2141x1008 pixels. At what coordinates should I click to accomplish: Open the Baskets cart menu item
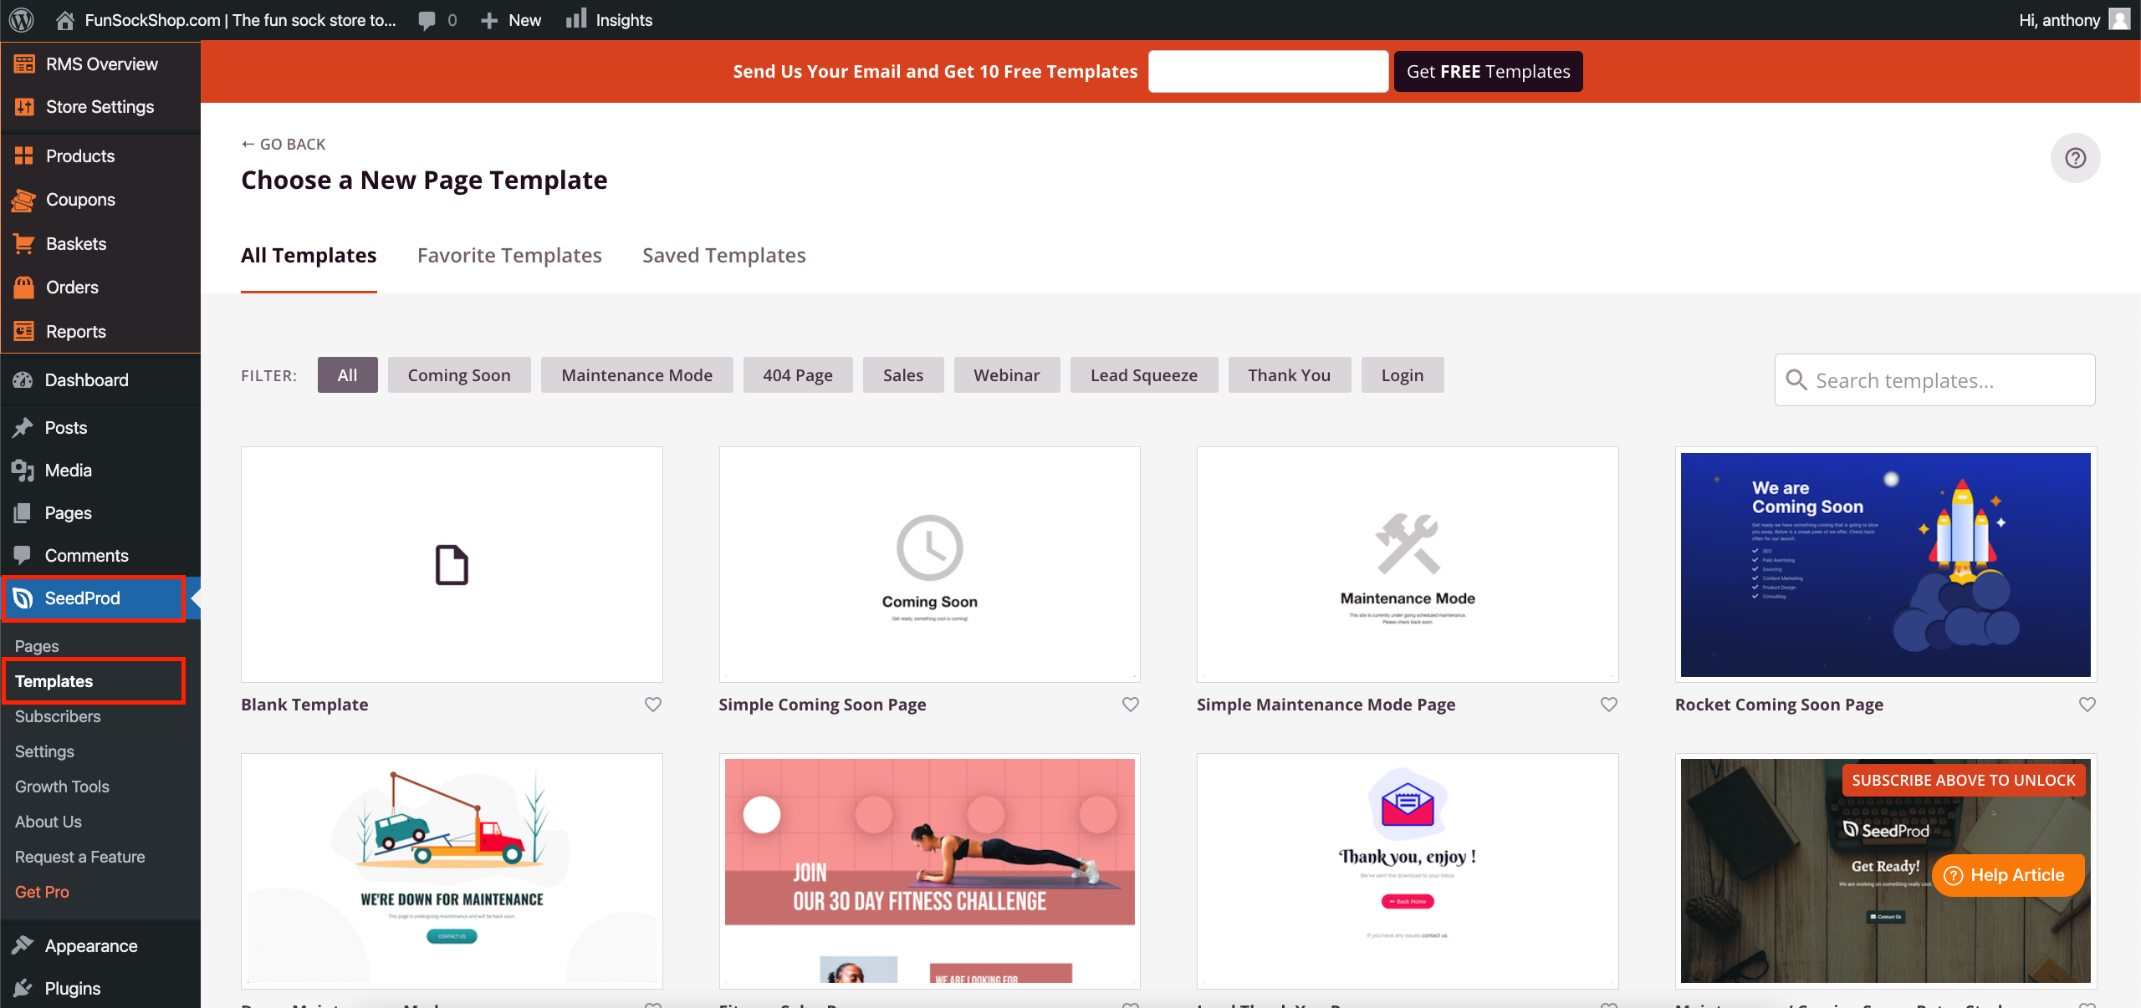(x=75, y=243)
